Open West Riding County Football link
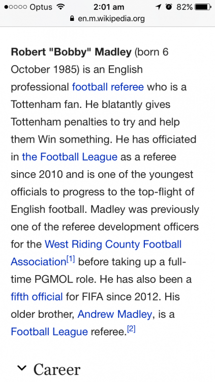Viewport: 215px width, 382px height. pos(113,244)
